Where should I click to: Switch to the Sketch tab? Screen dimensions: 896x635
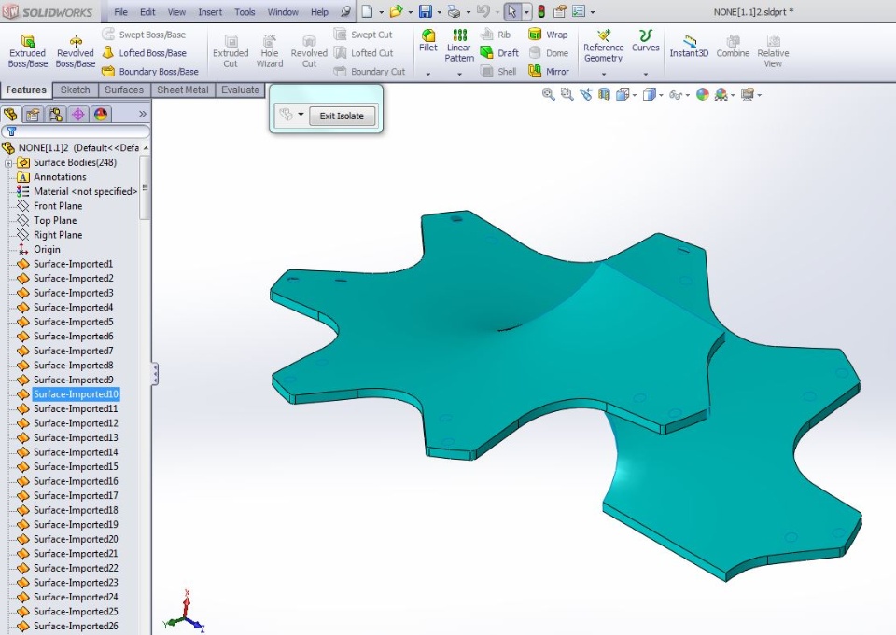point(76,90)
